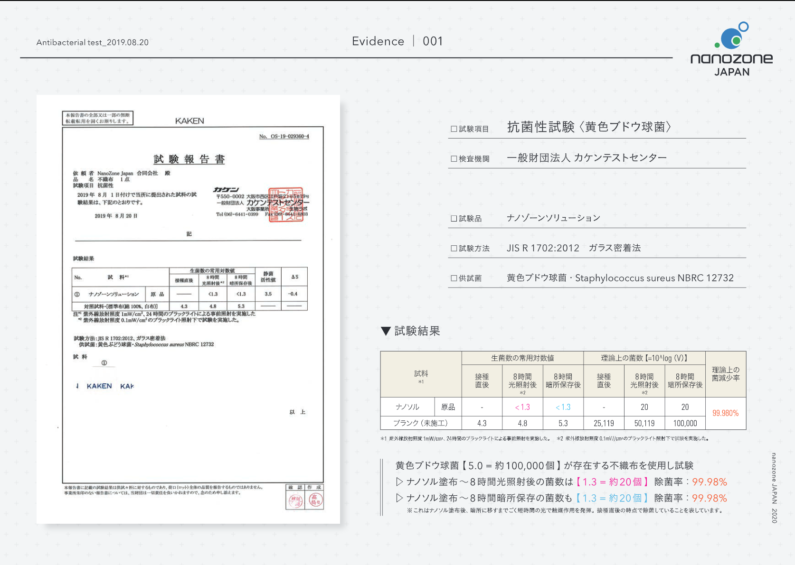Viewport: 795px width, 565px height.
Task: Select 一般財団法人 カケンテストセンター
Action: coord(587,157)
